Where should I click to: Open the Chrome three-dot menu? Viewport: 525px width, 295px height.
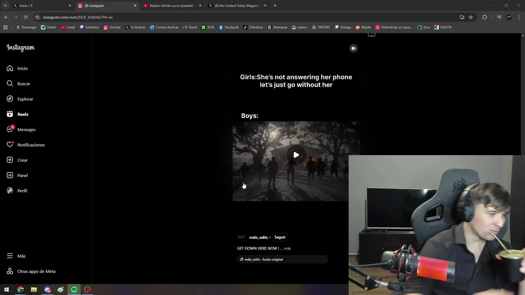(519, 17)
